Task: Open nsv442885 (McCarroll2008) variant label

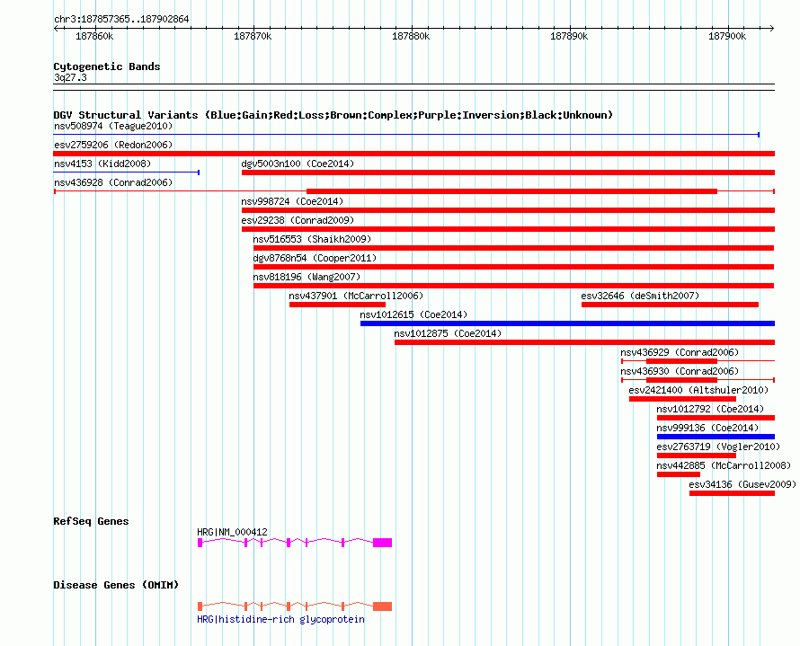Action: tap(724, 465)
